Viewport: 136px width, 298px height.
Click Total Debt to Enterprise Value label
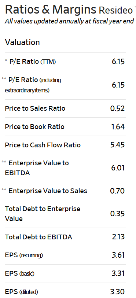(x=43, y=214)
